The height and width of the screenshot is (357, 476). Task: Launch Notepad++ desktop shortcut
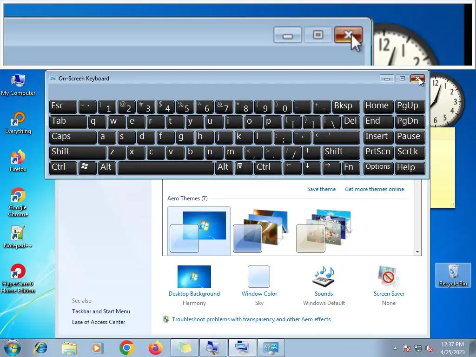(x=18, y=237)
